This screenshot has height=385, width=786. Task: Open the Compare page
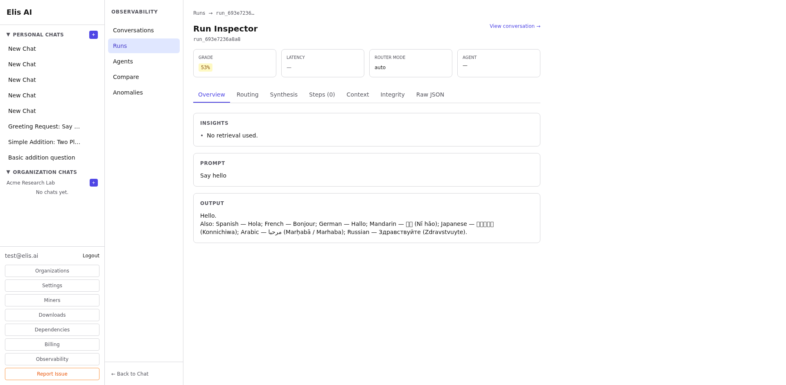pyautogui.click(x=126, y=77)
